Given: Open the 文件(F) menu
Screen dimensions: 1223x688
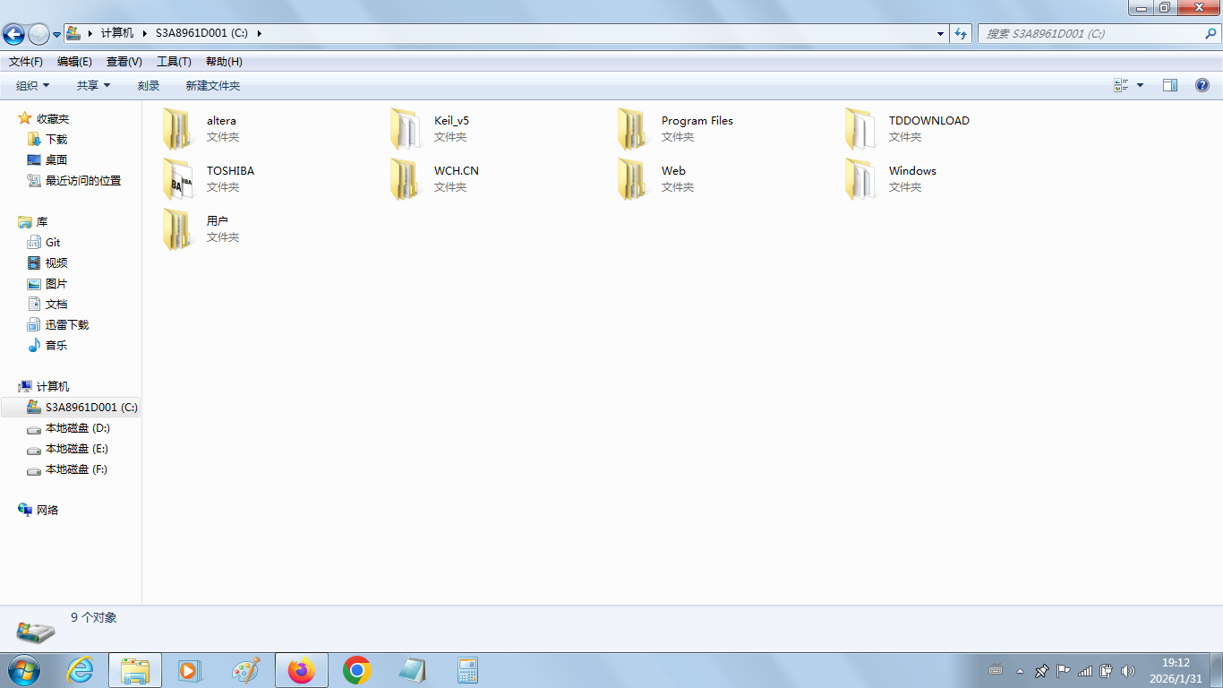Looking at the screenshot, I should click(26, 62).
